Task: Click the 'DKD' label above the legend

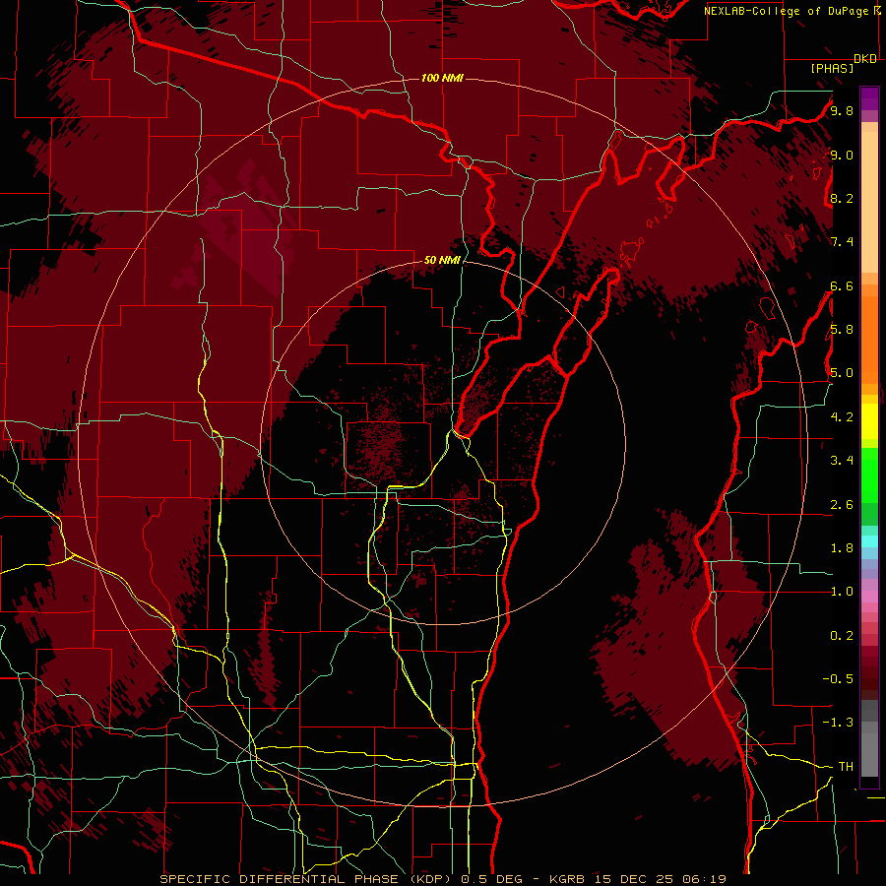Action: click(865, 59)
